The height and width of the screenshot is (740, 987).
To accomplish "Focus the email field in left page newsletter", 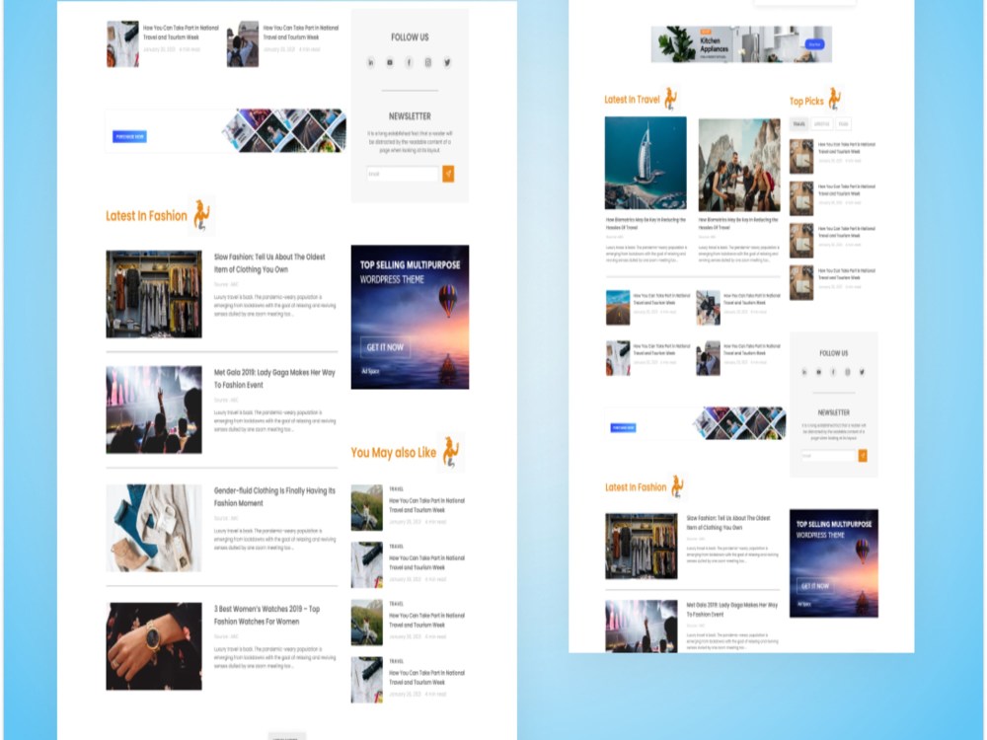I will click(403, 174).
